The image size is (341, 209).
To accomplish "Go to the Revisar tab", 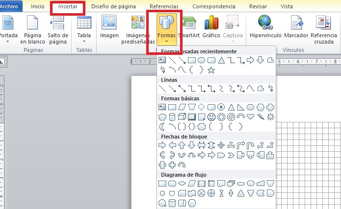I will click(x=258, y=6).
